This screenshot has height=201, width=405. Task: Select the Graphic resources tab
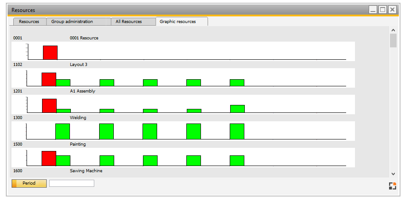[x=177, y=22]
